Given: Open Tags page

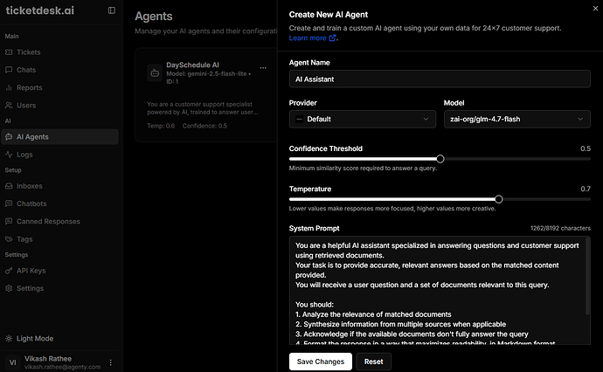Looking at the screenshot, I should click(59, 239).
